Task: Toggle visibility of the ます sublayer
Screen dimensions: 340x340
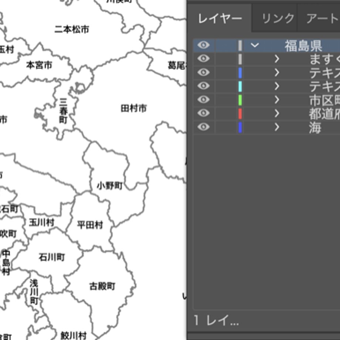Action: point(203,59)
